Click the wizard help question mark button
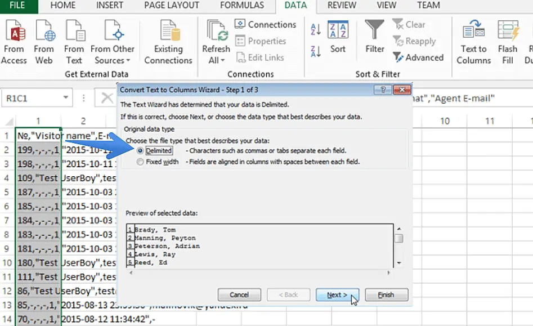Viewport: 533px width, 326px height. pyautogui.click(x=383, y=90)
